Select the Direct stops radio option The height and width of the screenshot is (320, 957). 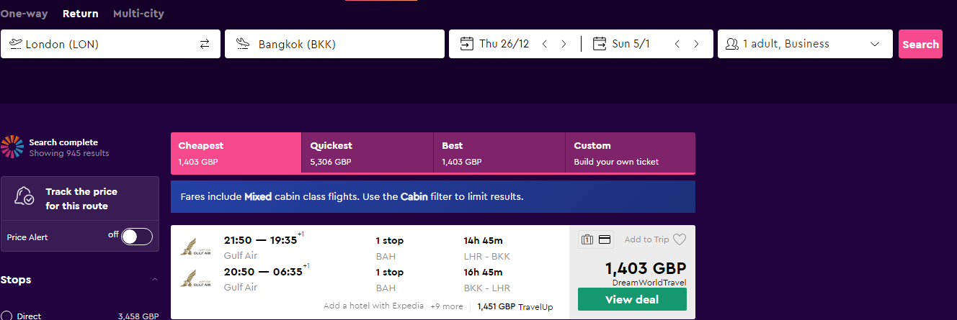(7, 316)
